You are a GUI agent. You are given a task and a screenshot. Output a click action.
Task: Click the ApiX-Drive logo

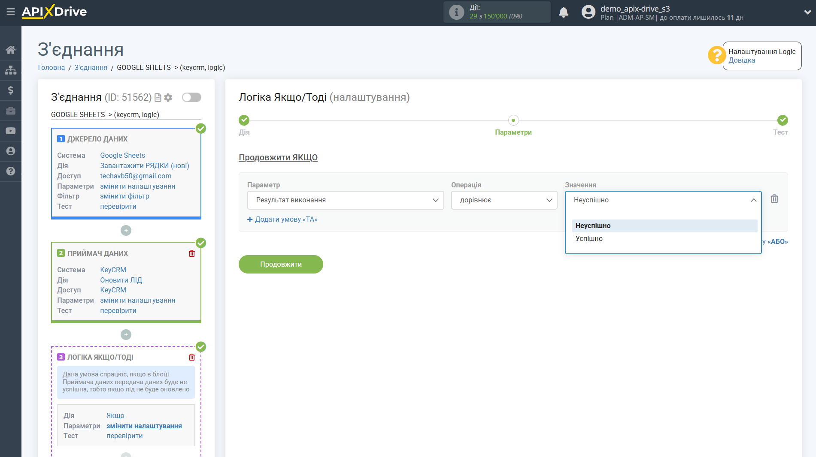[54, 12]
